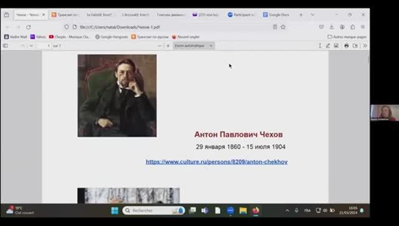
Task: Go to previous PDF page
Action: coord(23,46)
